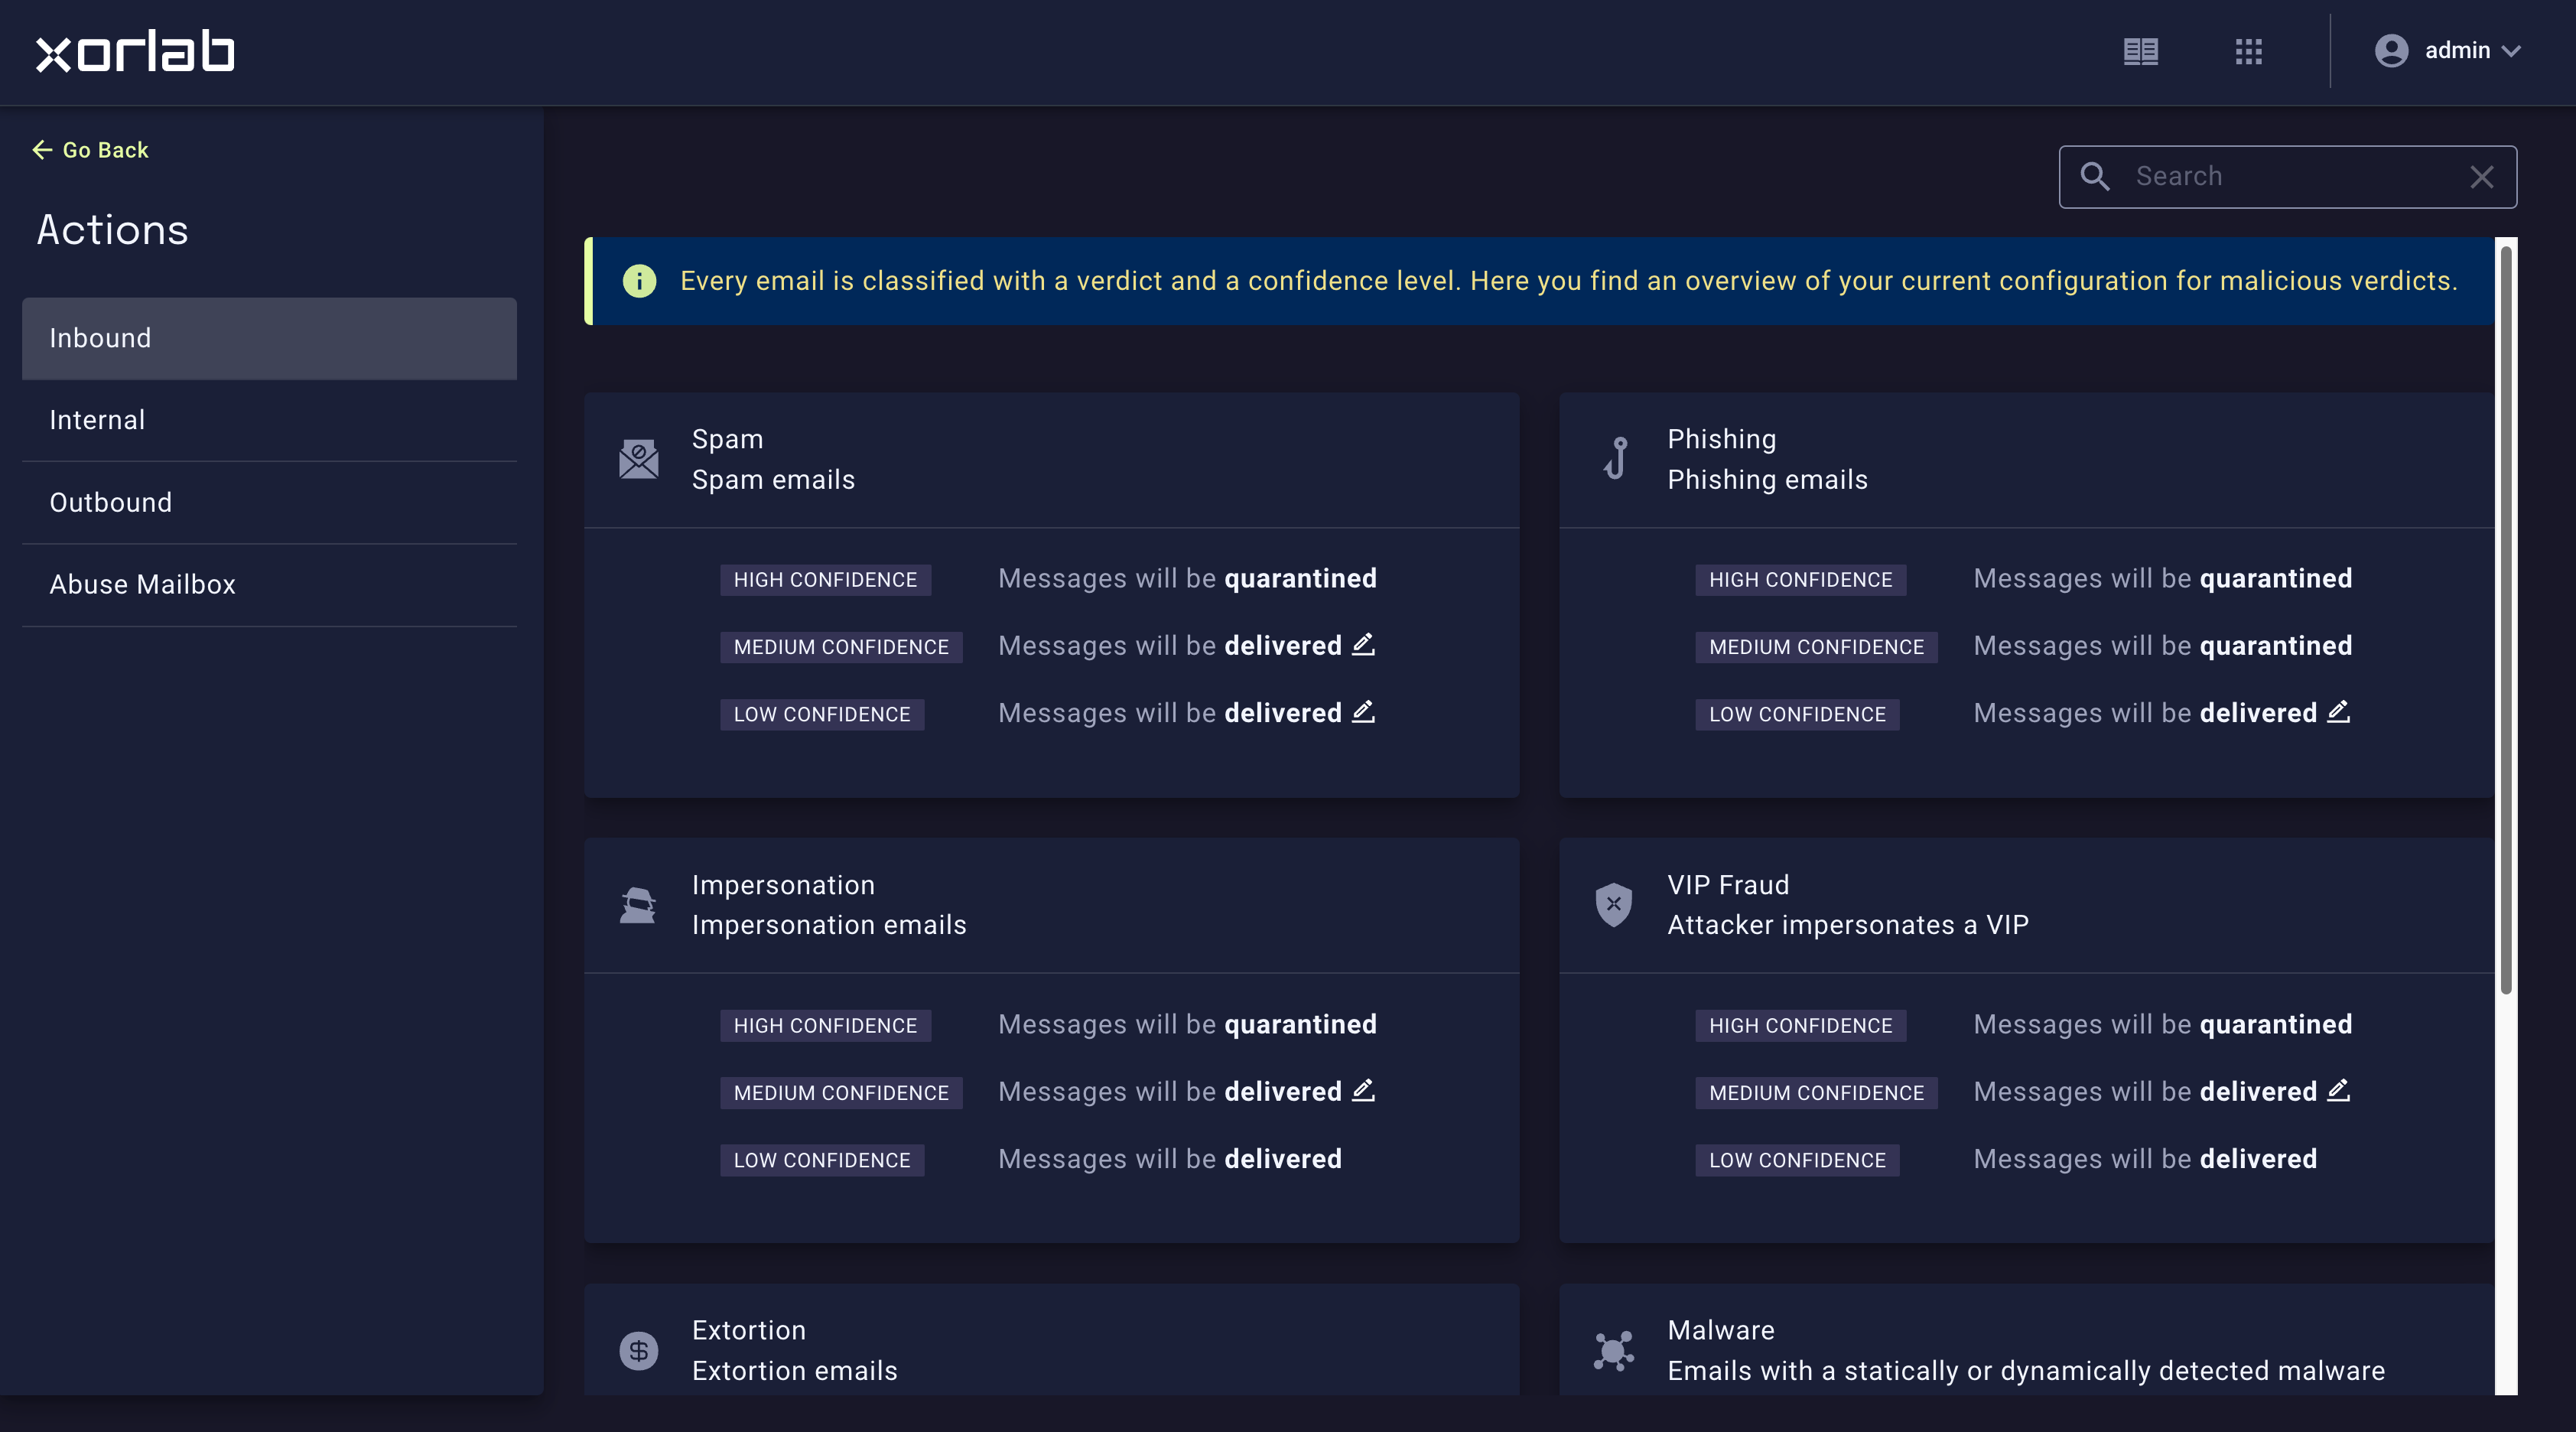
Task: Click the Malware card title
Action: point(1721,1330)
